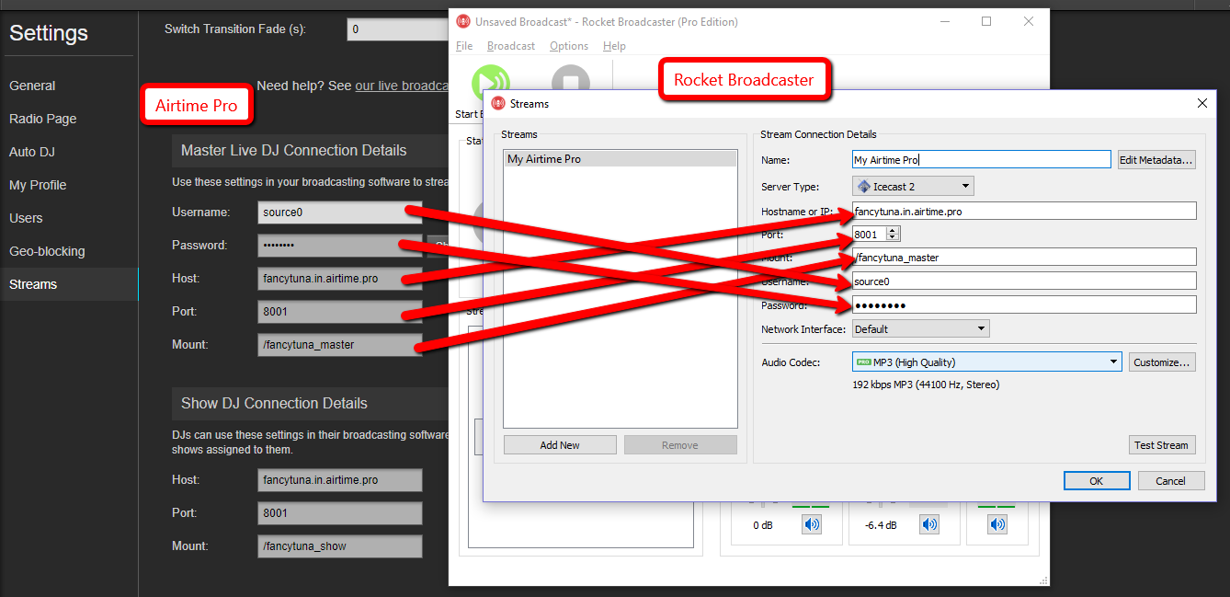The width and height of the screenshot is (1230, 597).
Task: Select My Airtime Pro in Streams list
Action: (x=621, y=159)
